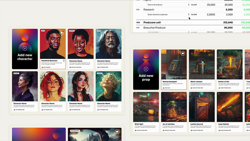This screenshot has width=250, height=141.
Task: Click the 80,000 black Executive Producer total
Action: click(228, 28)
